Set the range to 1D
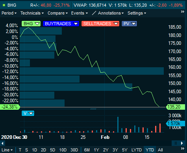The height and width of the screenshot is (153, 187). tap(35, 150)
